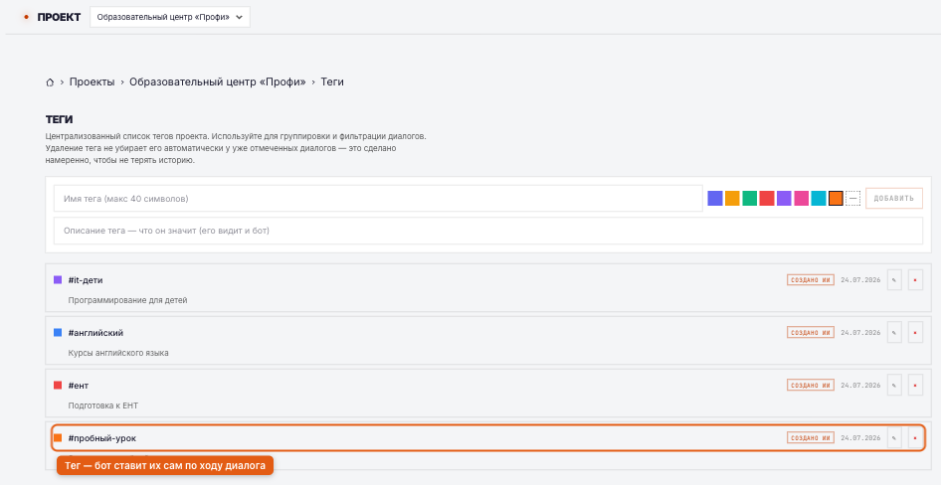Edit the #английский tag with pencil icon
Viewport: 941px width, 485px height.
(894, 332)
